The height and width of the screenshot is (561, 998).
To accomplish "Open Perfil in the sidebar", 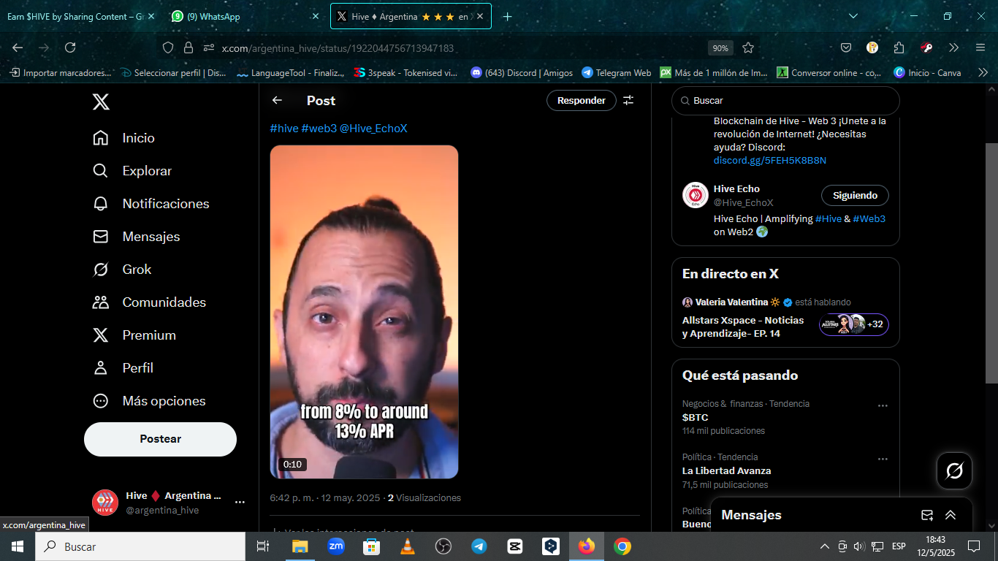I will click(x=123, y=368).
